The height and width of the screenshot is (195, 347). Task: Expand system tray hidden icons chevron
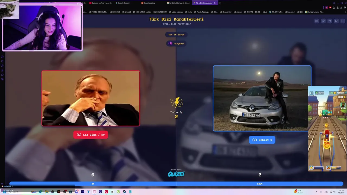pos(317,192)
